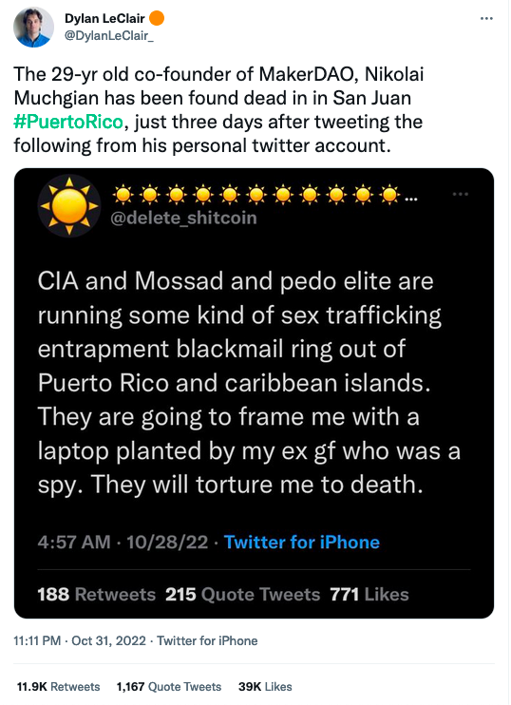View the 11.9K Retweets list
The image size is (511, 705).
coord(59,687)
